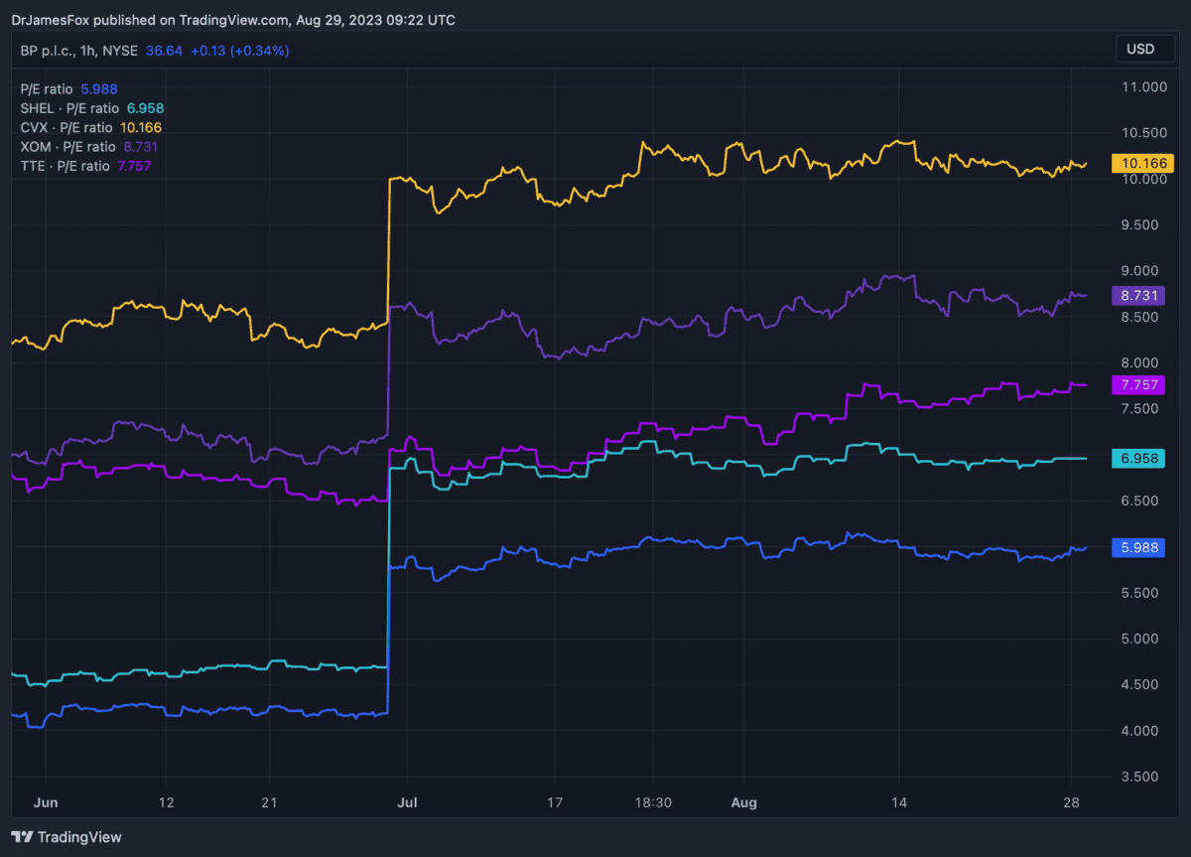Click the BP p.l.c. symbol title
1191x857 pixels.
click(54, 50)
